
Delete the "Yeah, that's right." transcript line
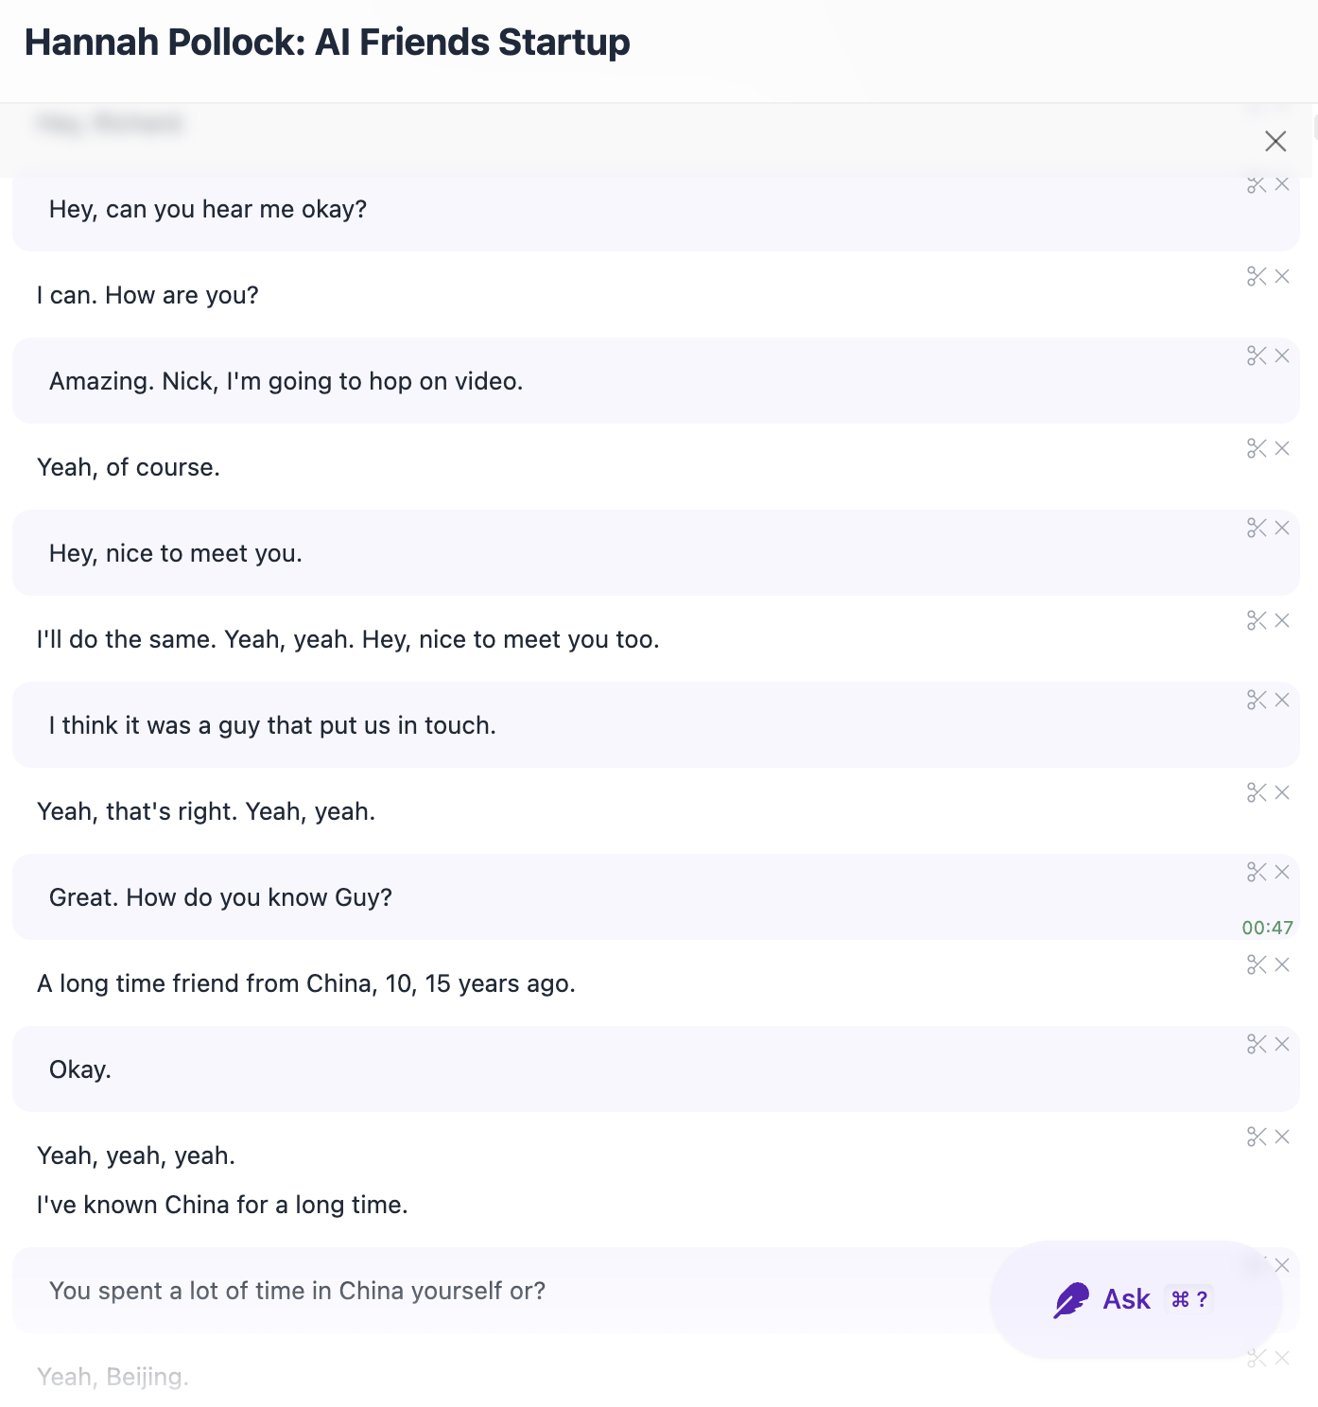[x=1283, y=792]
